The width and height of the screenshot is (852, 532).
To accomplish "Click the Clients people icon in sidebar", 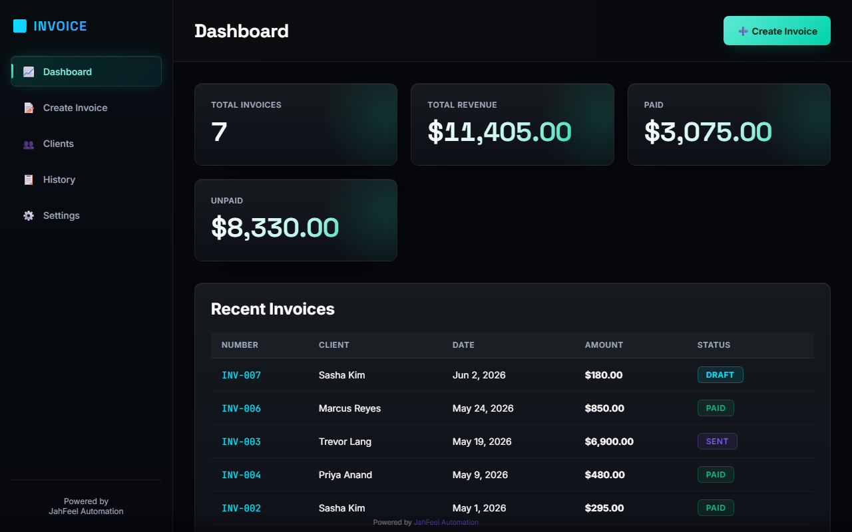I will 29,144.
